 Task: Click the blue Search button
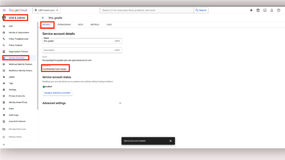(201, 10)
